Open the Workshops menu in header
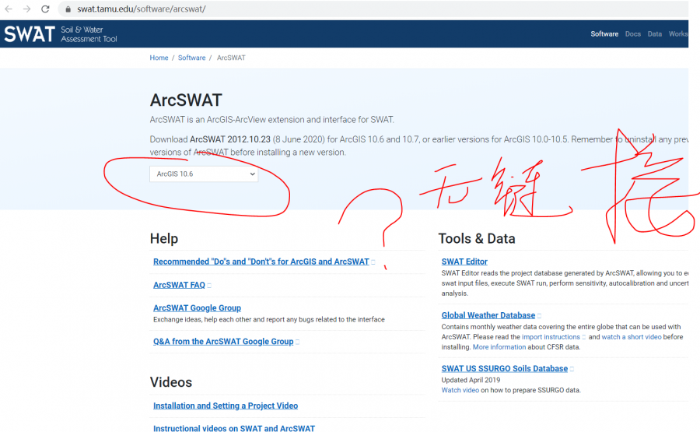The image size is (700, 432). tap(678, 34)
